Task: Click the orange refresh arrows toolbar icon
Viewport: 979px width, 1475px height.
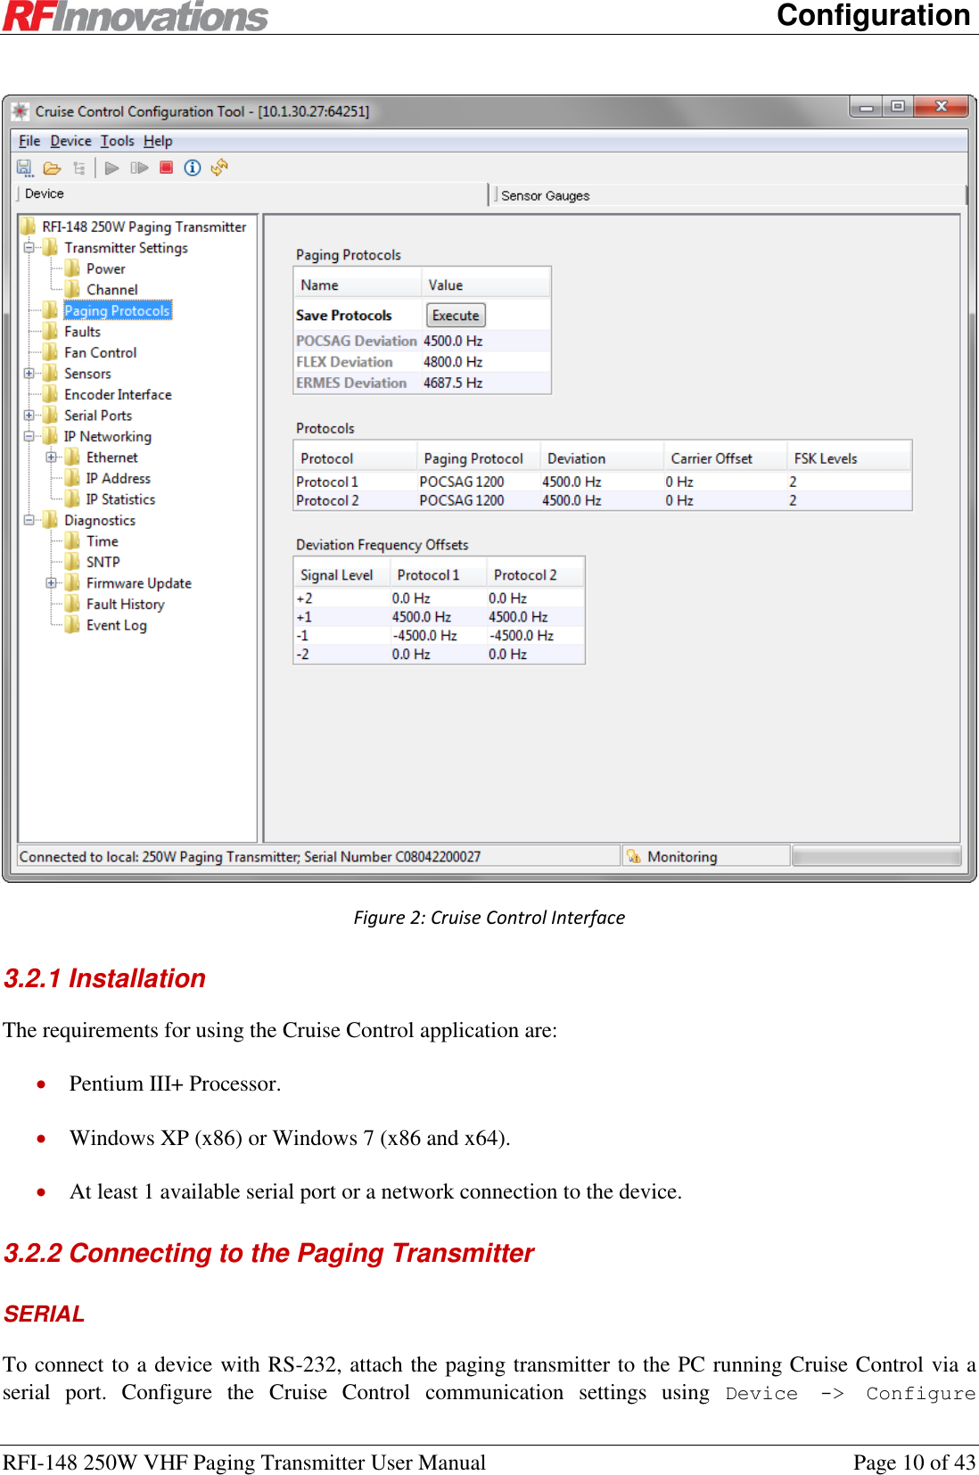Action: (219, 167)
